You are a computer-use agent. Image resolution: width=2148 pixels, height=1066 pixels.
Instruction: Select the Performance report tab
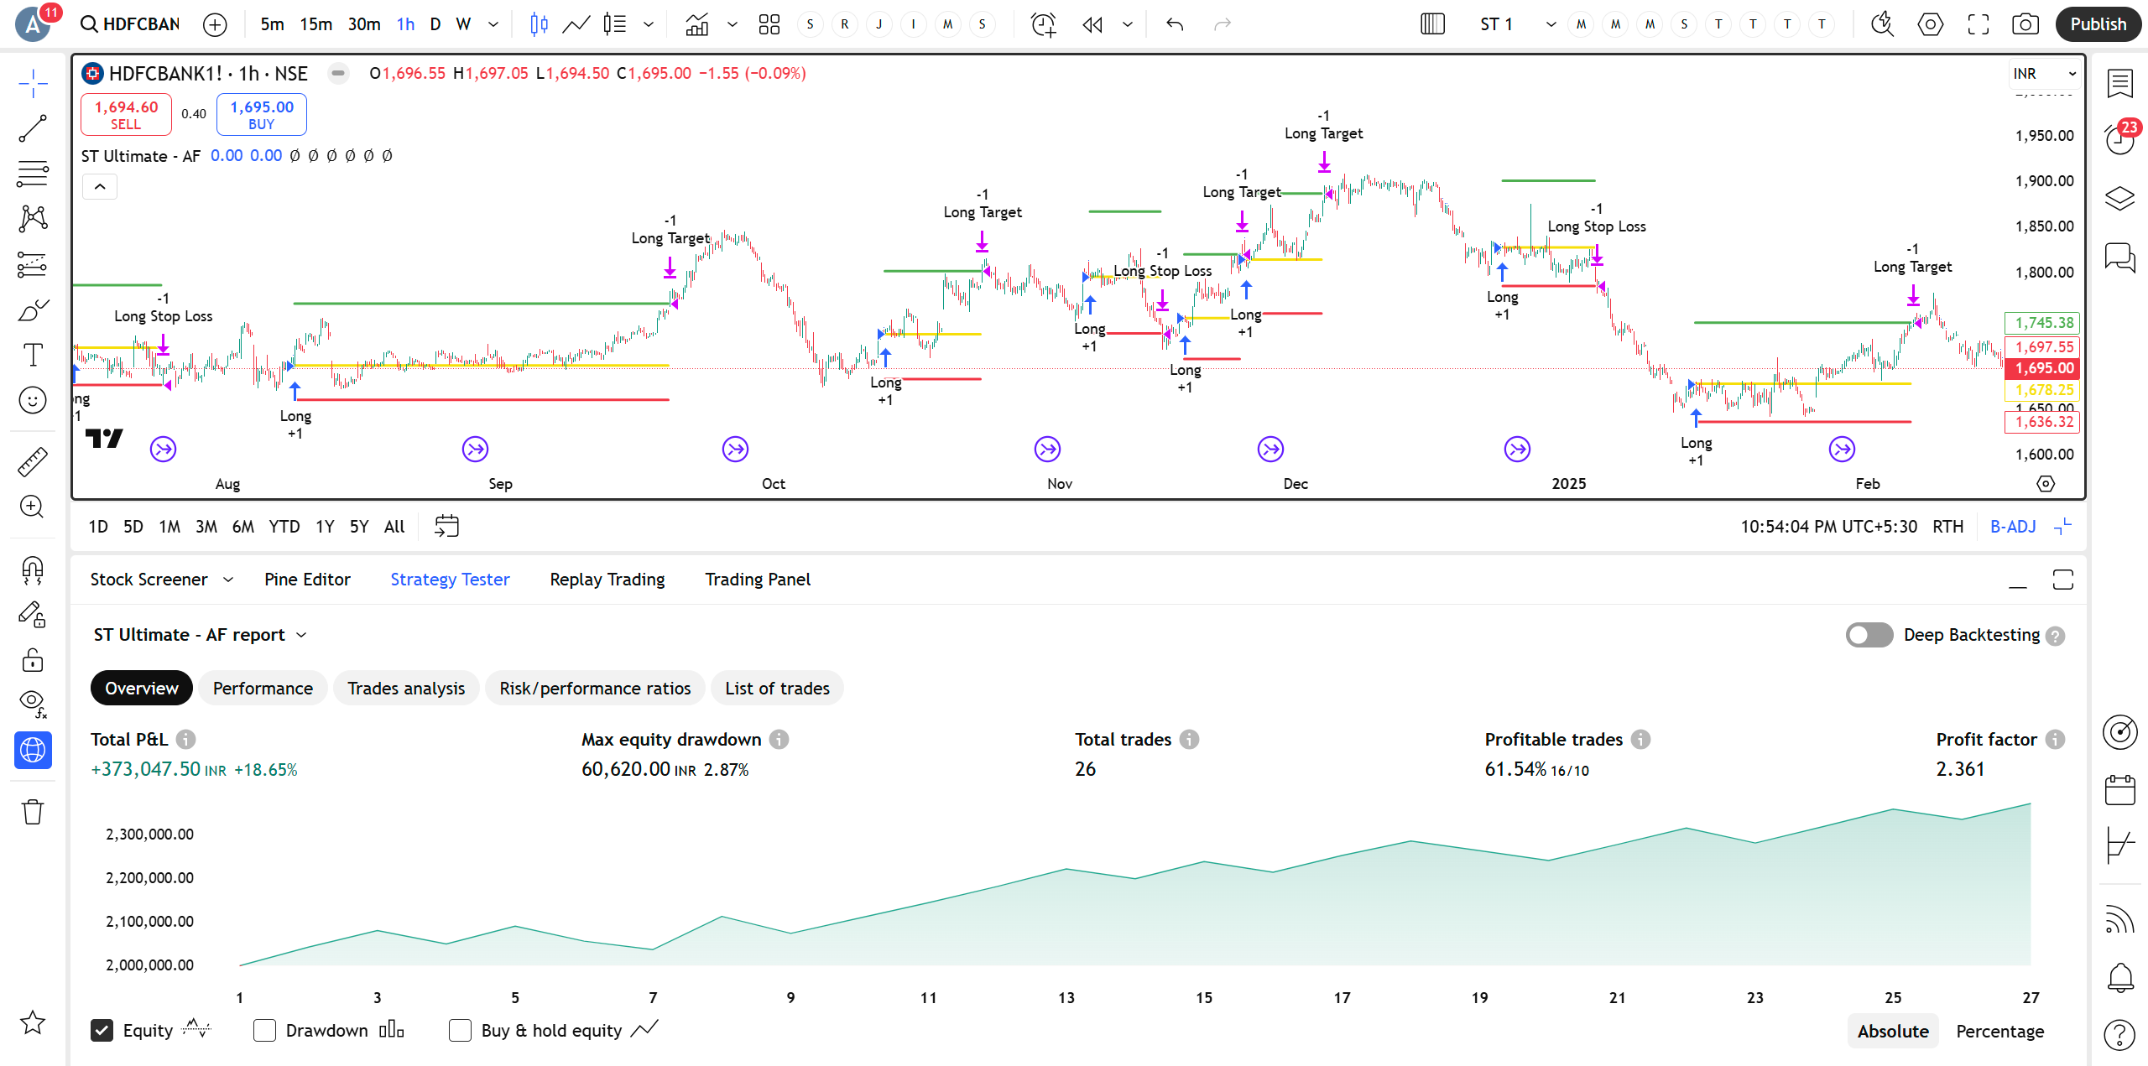click(263, 689)
